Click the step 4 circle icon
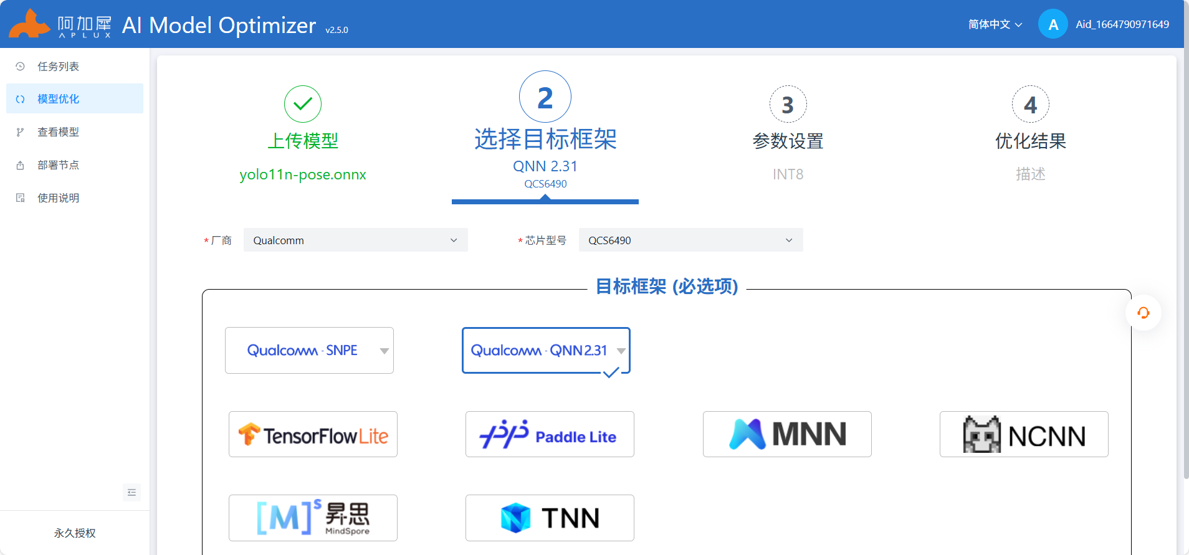 (1030, 104)
